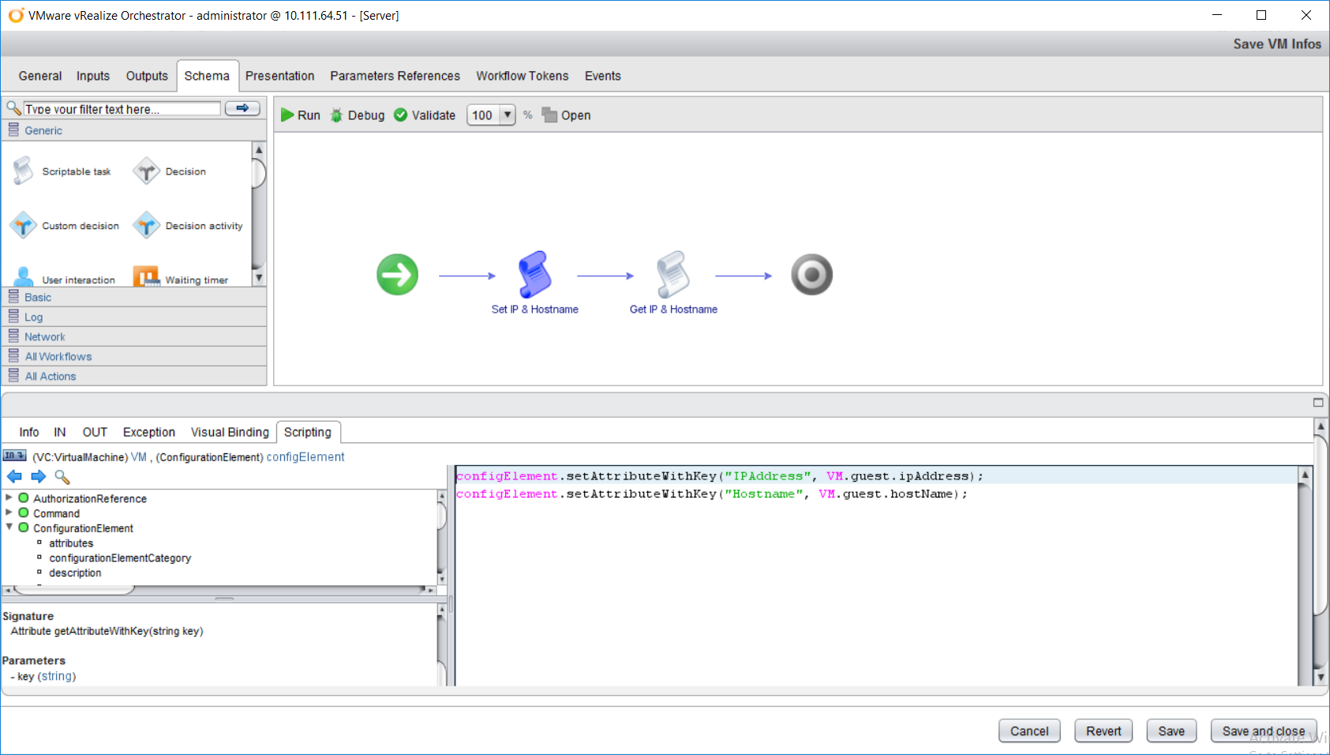Click the Custom decision palette icon
The image size is (1330, 755).
click(24, 226)
